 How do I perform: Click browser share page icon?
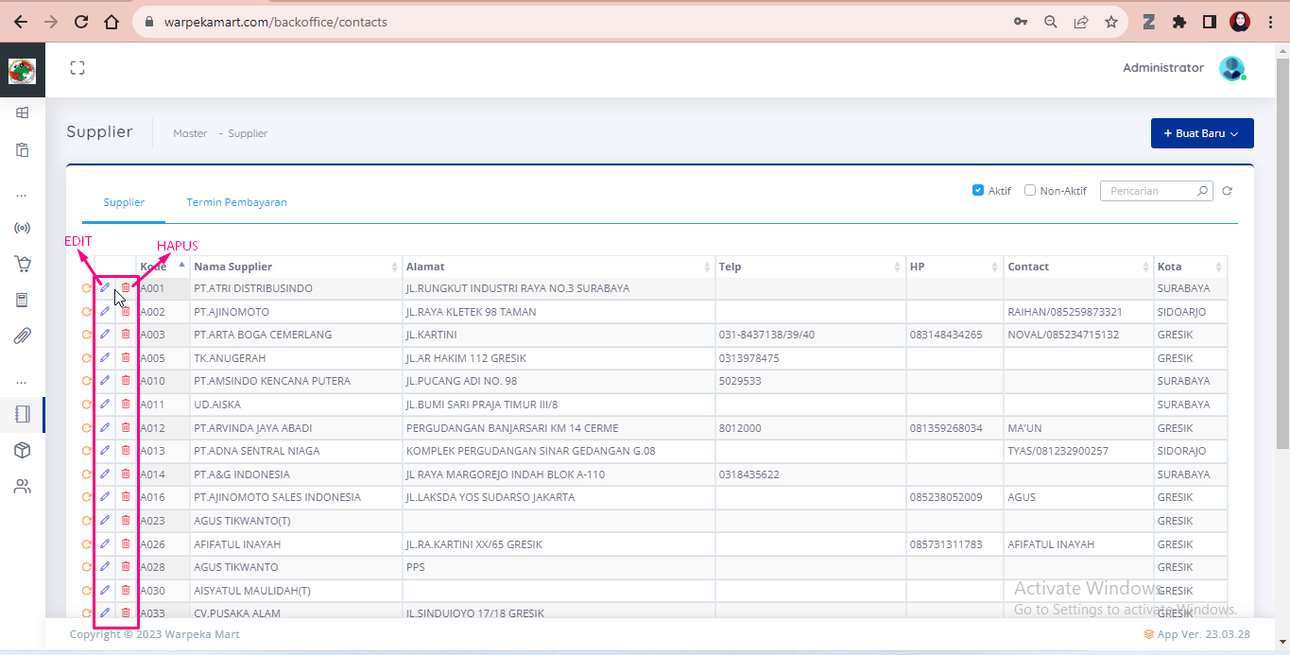[x=1081, y=22]
